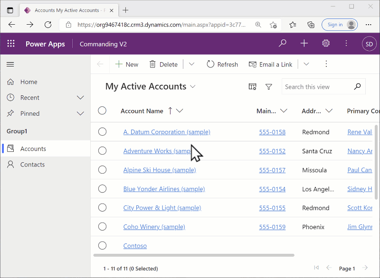The height and width of the screenshot is (278, 380).
Task: Open the settings gear in header
Action: click(x=326, y=44)
